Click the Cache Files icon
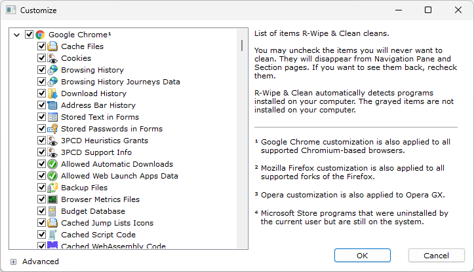This screenshot has width=474, height=272. click(x=52, y=46)
